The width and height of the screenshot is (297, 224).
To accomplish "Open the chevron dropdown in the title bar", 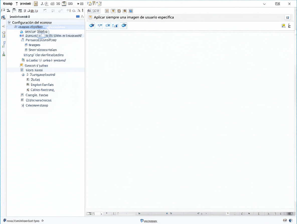I will [x=264, y=4].
